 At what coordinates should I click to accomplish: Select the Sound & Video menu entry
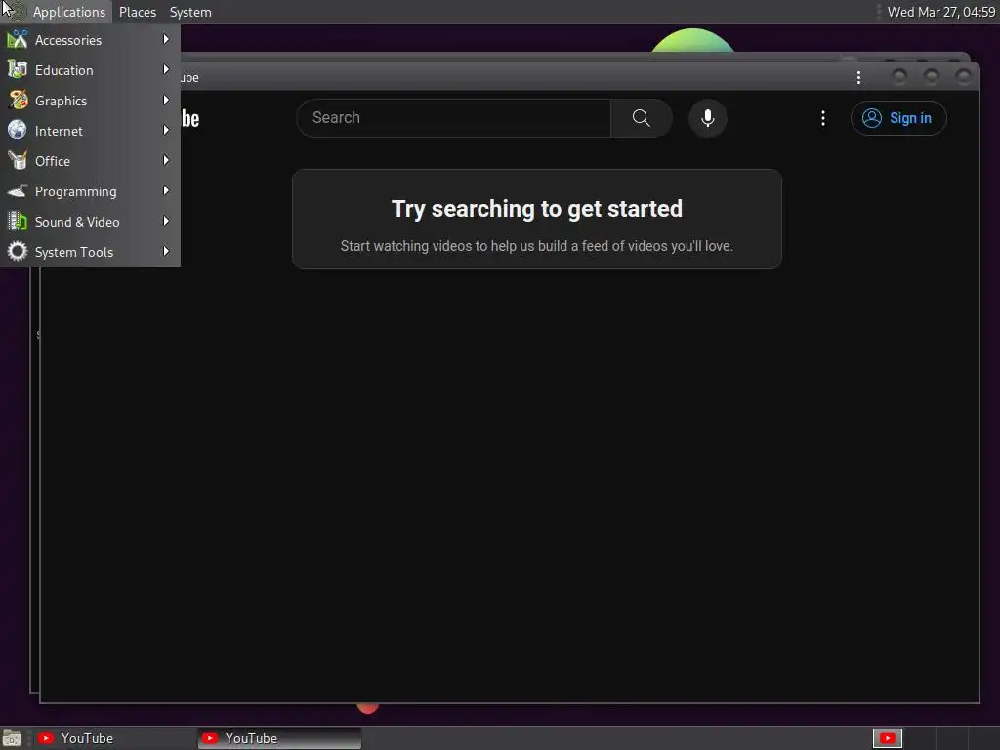point(90,222)
